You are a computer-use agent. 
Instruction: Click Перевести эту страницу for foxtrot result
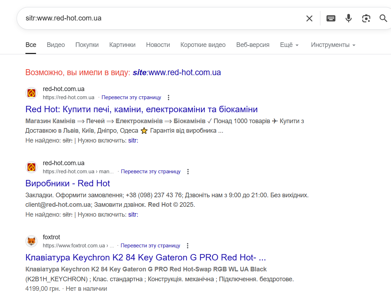coord(150,246)
